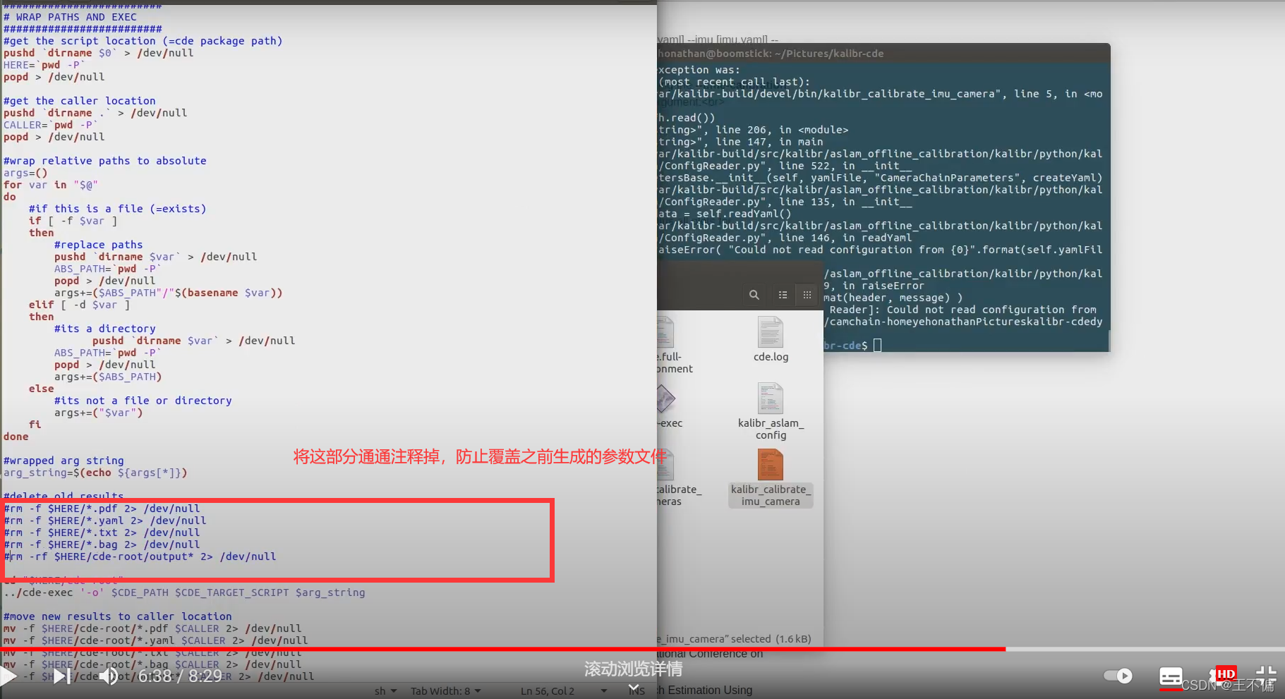
Task: Click the 'elif [ -d $var ]' line
Action: click(x=79, y=305)
